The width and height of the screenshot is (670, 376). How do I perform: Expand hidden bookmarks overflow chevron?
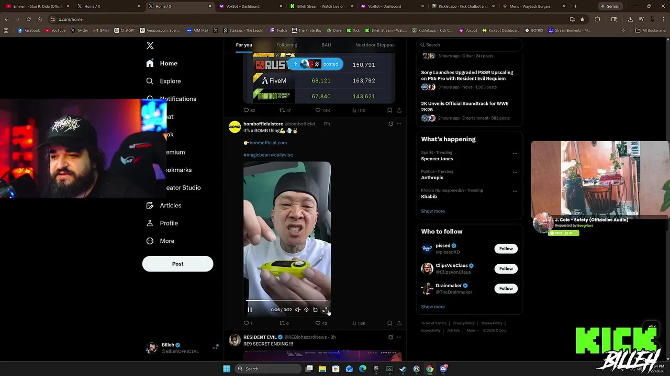click(x=623, y=30)
